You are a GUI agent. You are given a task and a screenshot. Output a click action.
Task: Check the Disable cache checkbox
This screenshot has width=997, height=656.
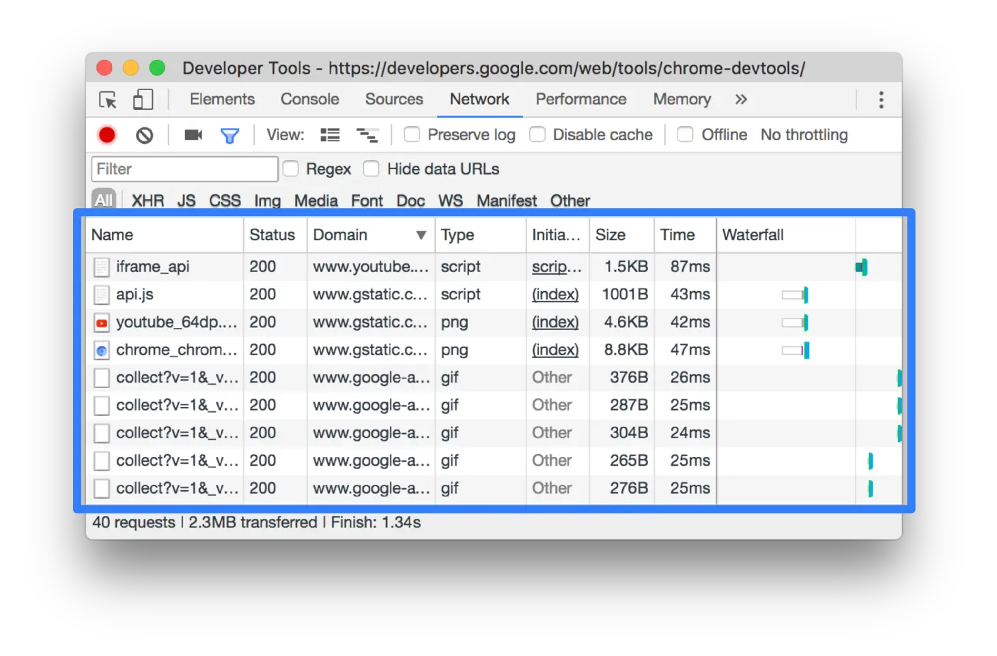point(537,134)
